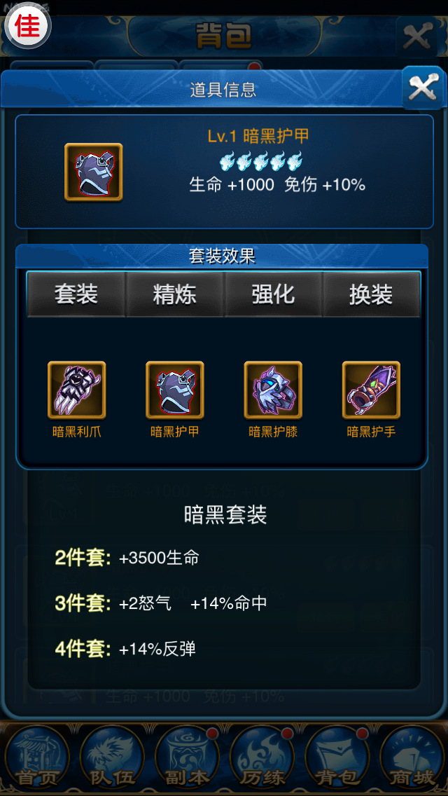Close the 背包 backpack window
448x796 pixels.
click(416, 36)
